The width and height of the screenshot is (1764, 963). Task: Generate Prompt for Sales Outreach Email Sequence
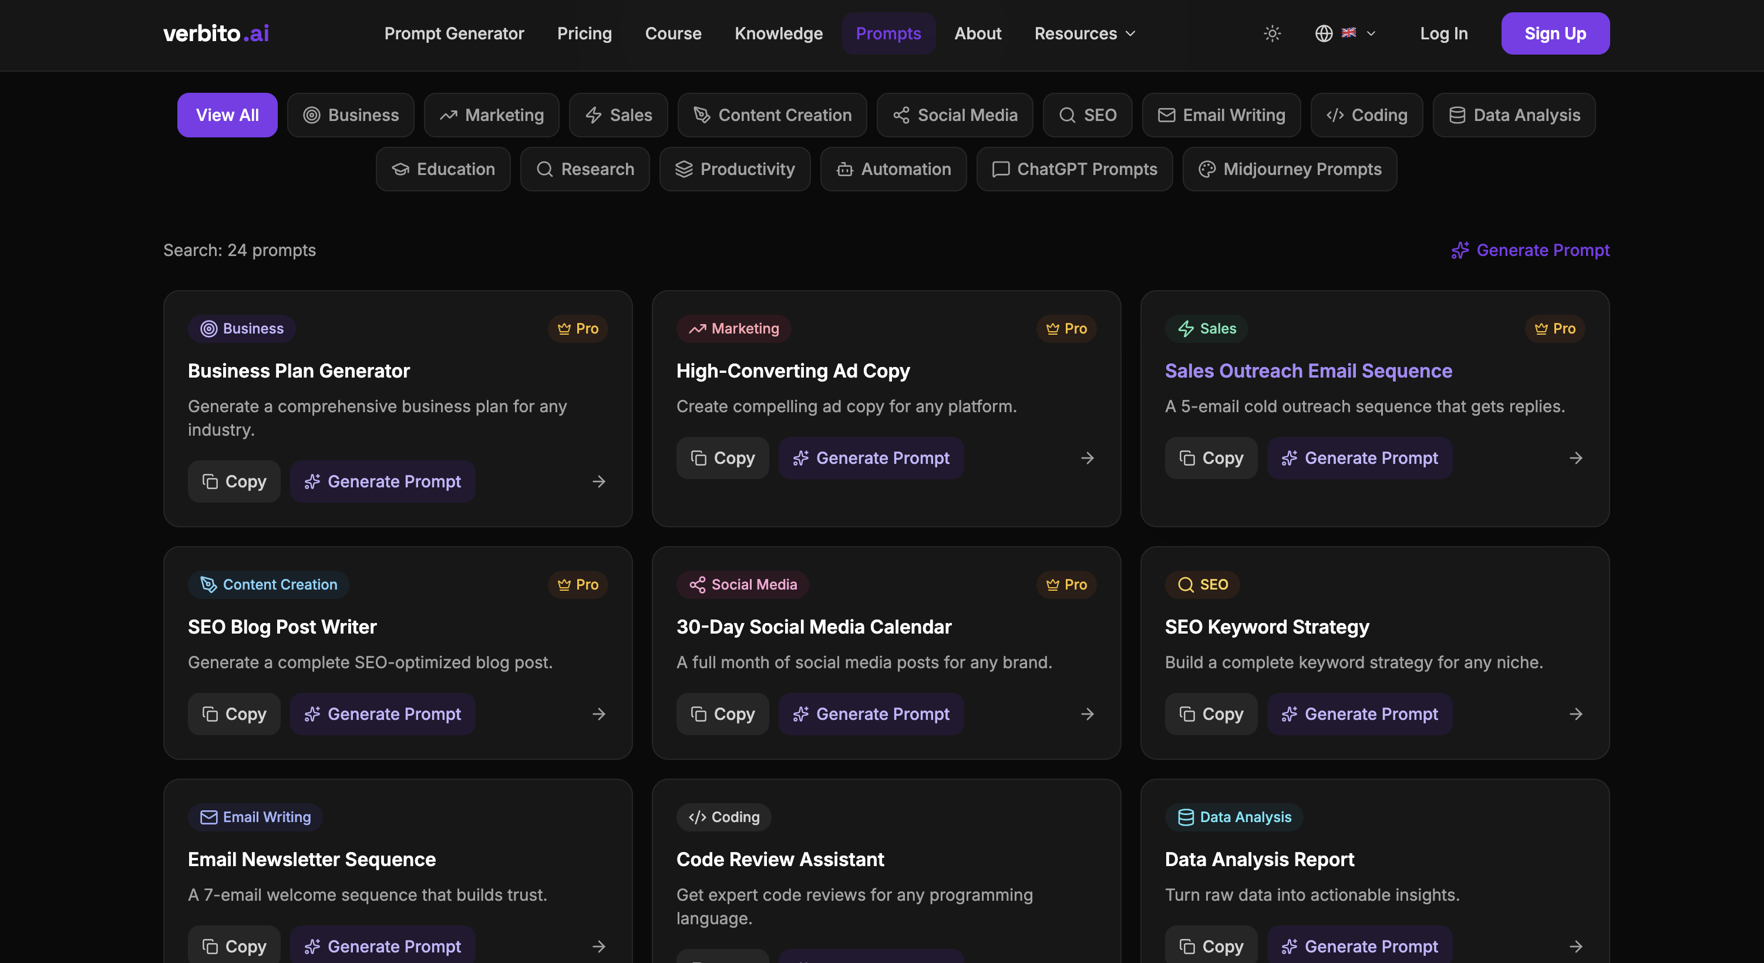pyautogui.click(x=1359, y=458)
